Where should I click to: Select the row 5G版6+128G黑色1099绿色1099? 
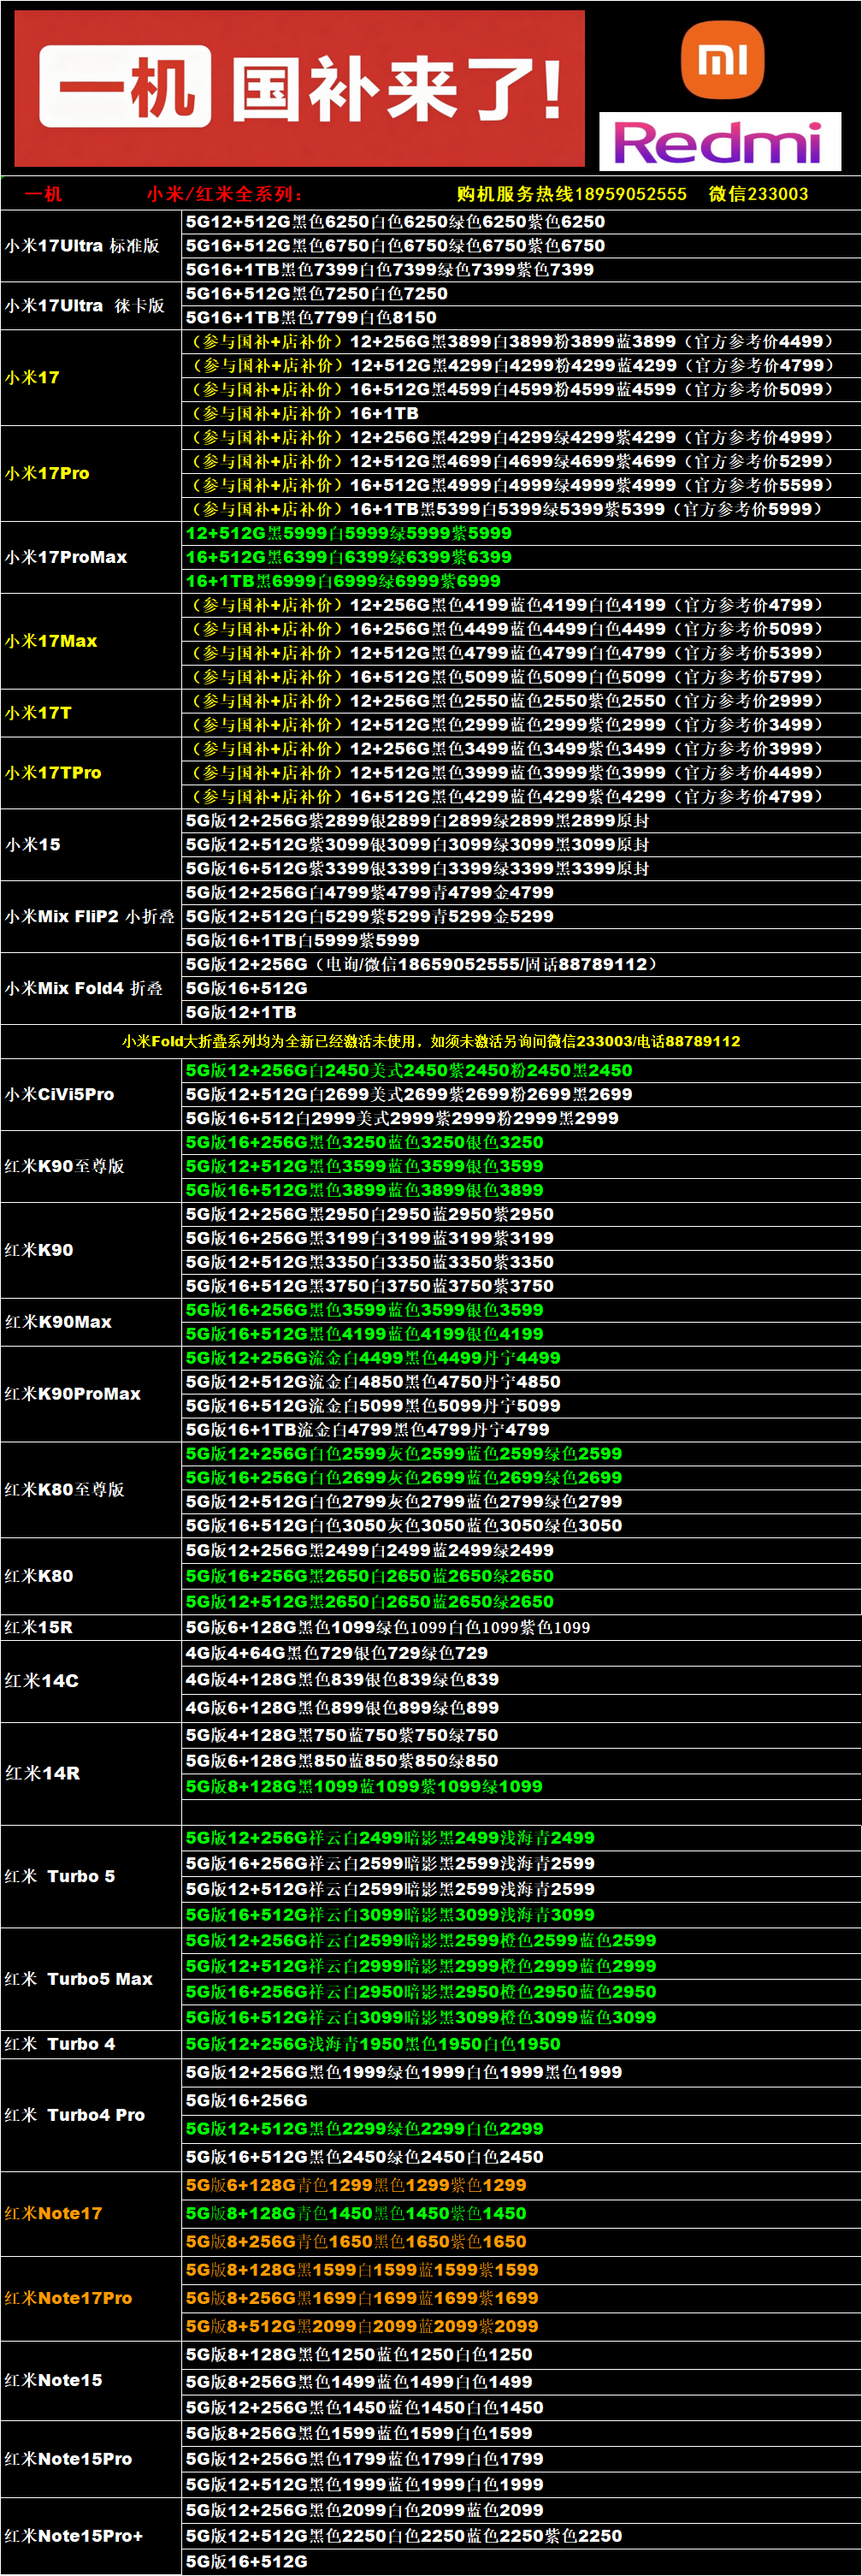(x=521, y=1629)
